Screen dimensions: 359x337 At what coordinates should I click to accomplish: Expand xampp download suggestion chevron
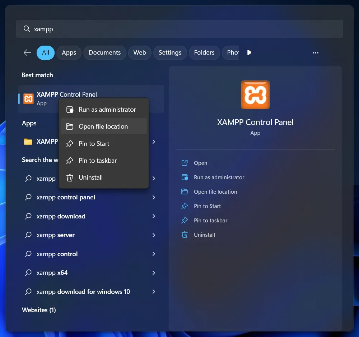[154, 216]
